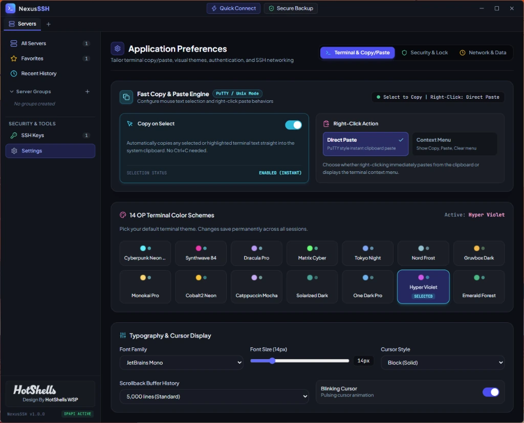Click the Secure Backup button
This screenshot has height=423, width=524.
291,8
